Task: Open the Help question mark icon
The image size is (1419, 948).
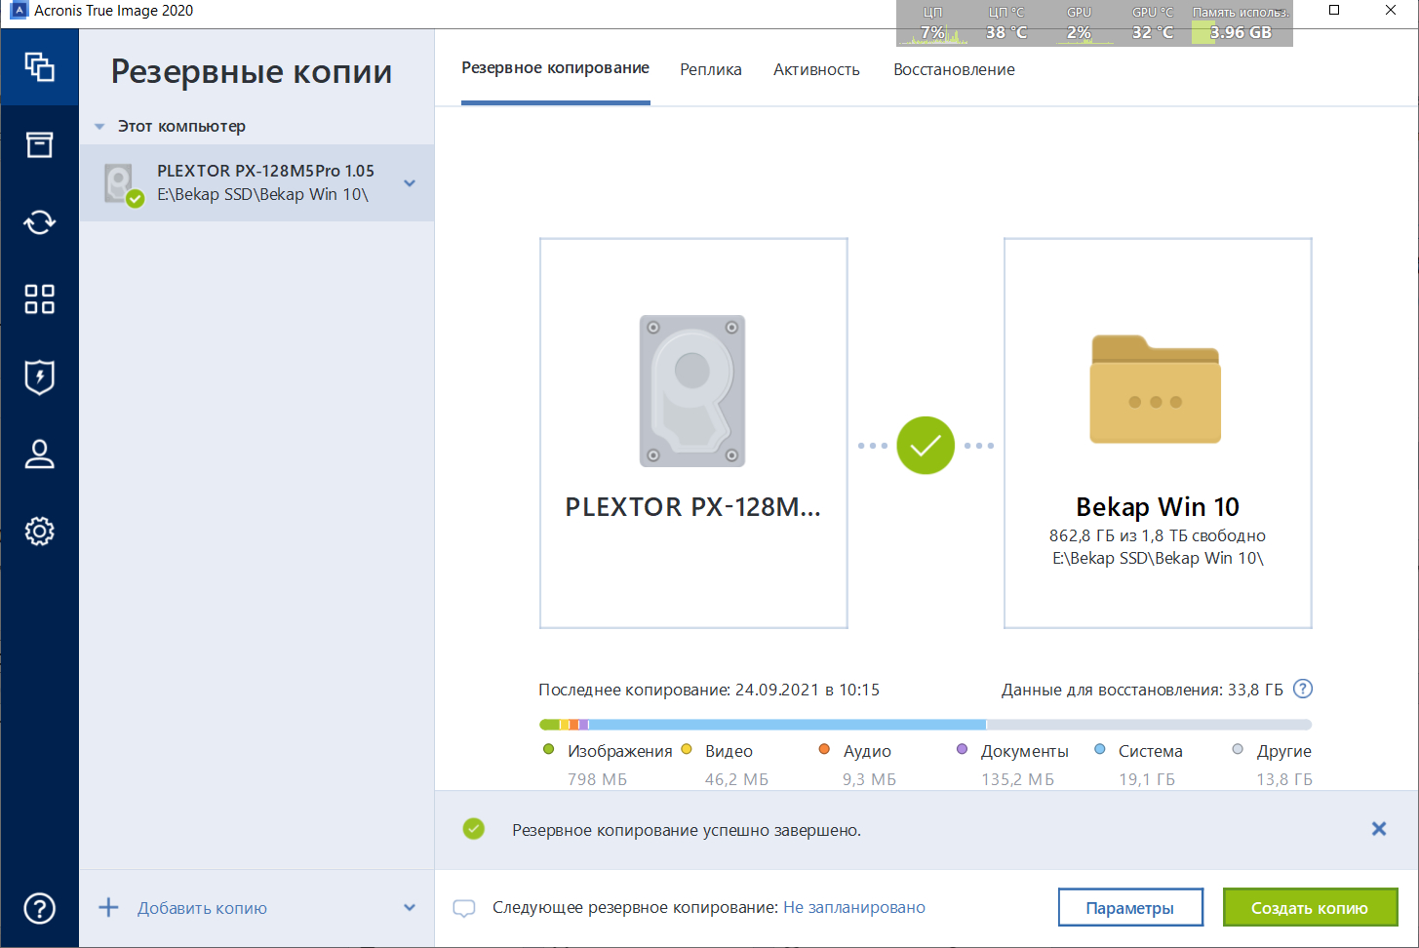Action: [39, 908]
